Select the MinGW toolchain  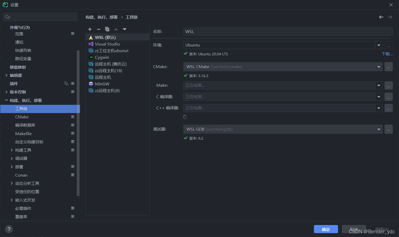[117, 84]
